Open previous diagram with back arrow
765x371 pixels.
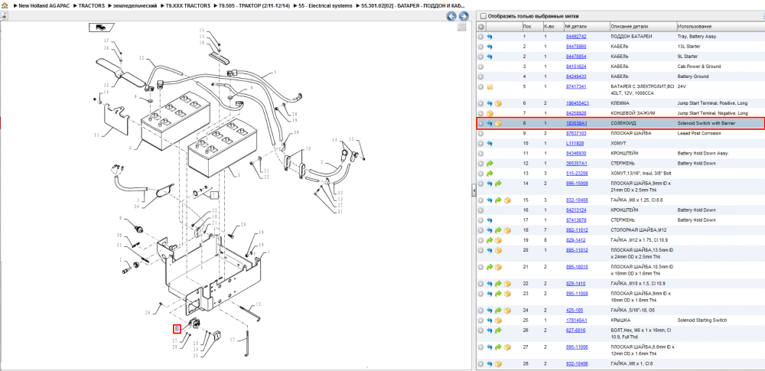(x=452, y=16)
